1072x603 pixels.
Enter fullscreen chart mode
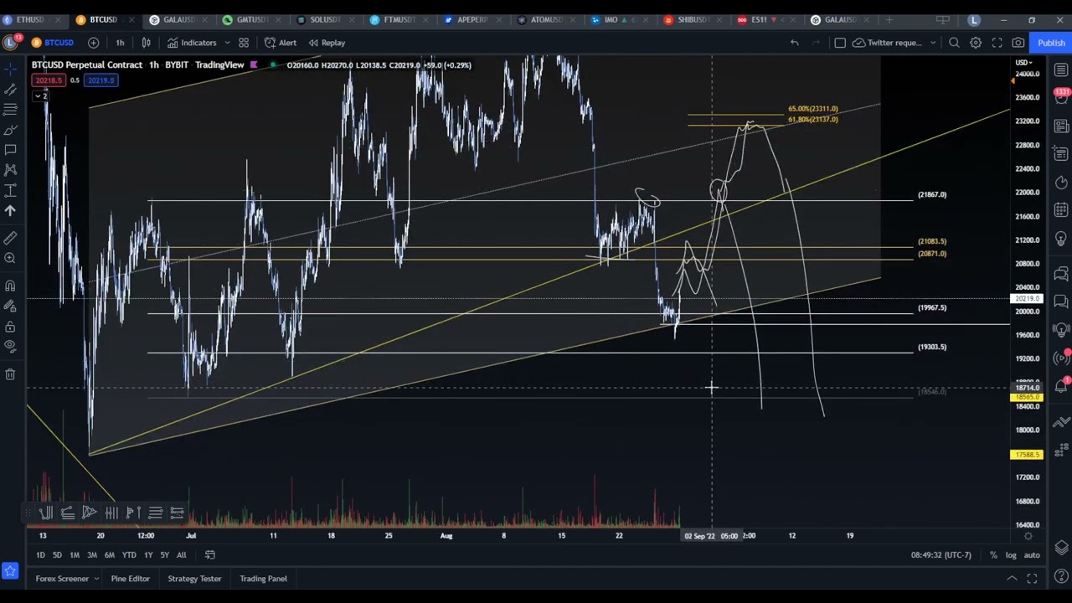point(997,43)
